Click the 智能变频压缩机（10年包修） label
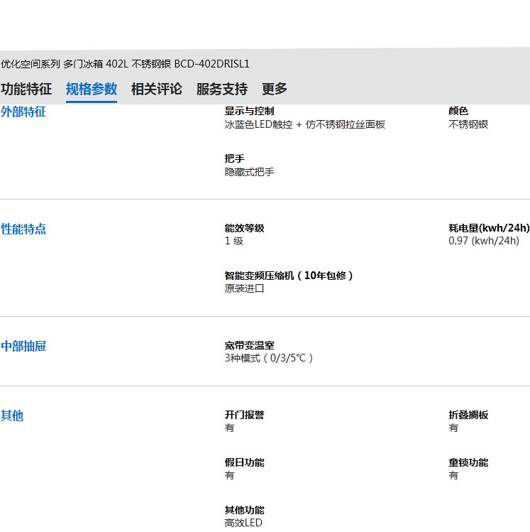 [x=289, y=276]
